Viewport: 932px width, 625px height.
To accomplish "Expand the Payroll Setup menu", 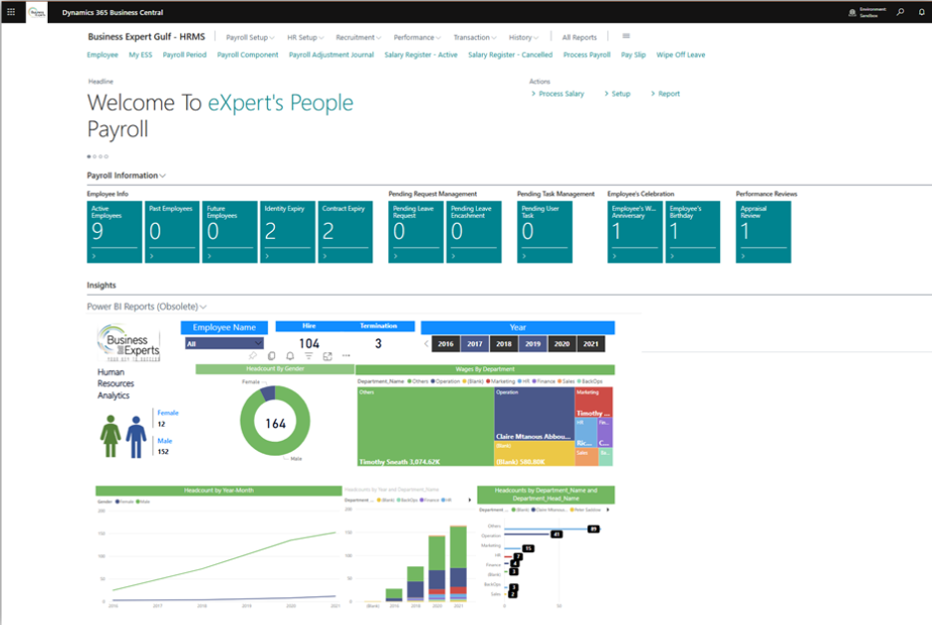I will coord(250,38).
